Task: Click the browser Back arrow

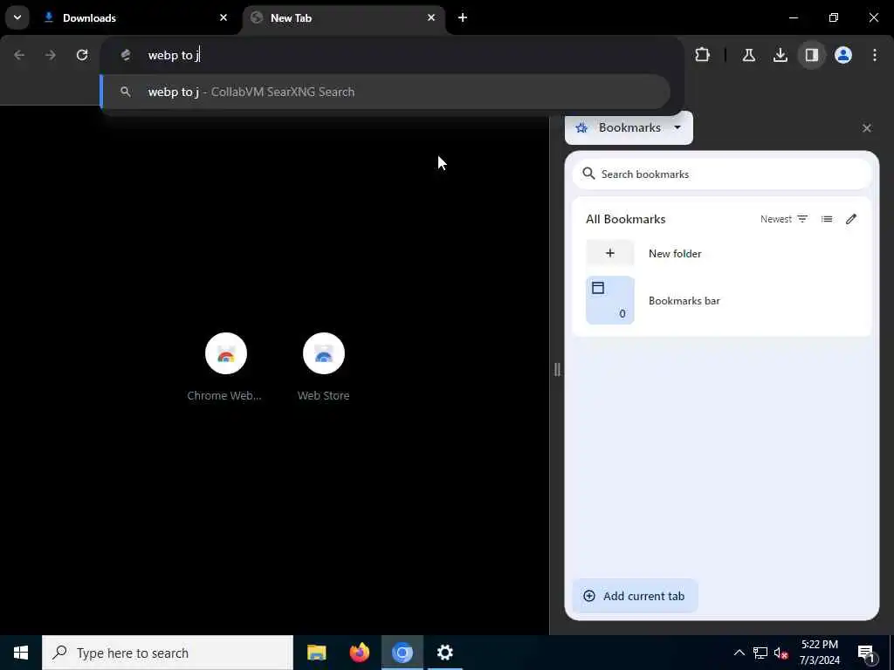Action: point(19,55)
